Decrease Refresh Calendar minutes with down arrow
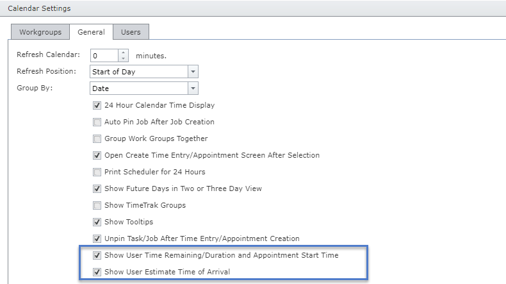Image resolution: width=506 pixels, height=284 pixels. 124,58
